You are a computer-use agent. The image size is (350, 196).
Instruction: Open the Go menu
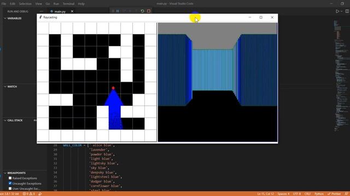(48, 4)
